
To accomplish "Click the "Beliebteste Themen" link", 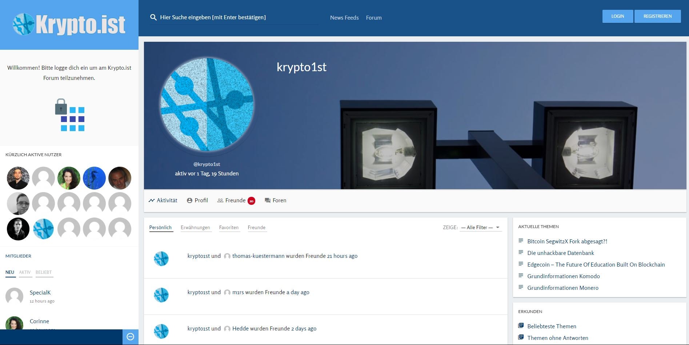I will click(552, 326).
